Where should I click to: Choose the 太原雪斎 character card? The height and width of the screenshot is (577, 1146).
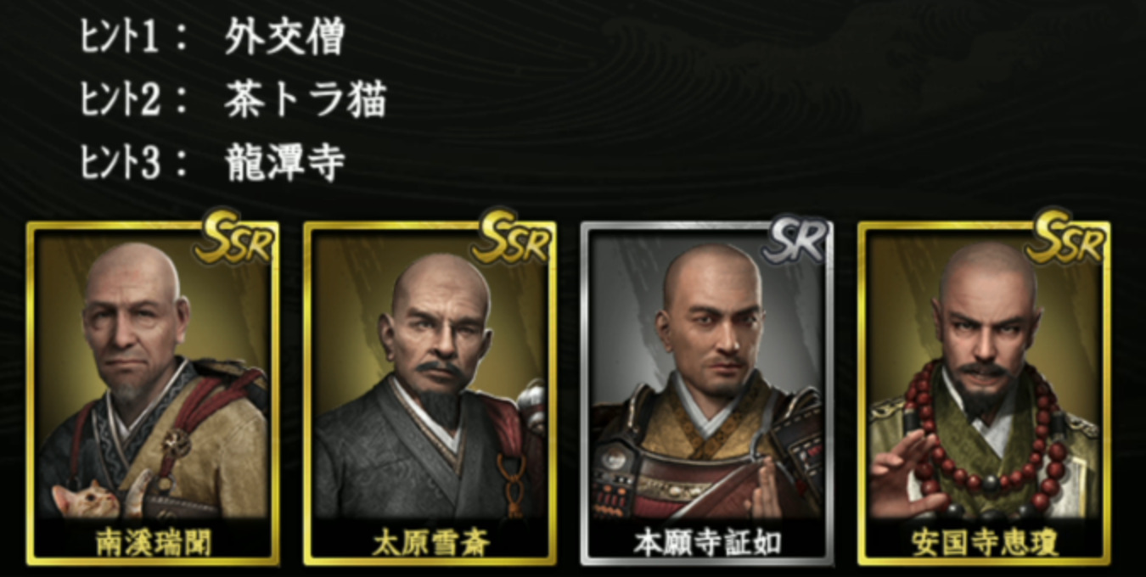[x=430, y=393]
